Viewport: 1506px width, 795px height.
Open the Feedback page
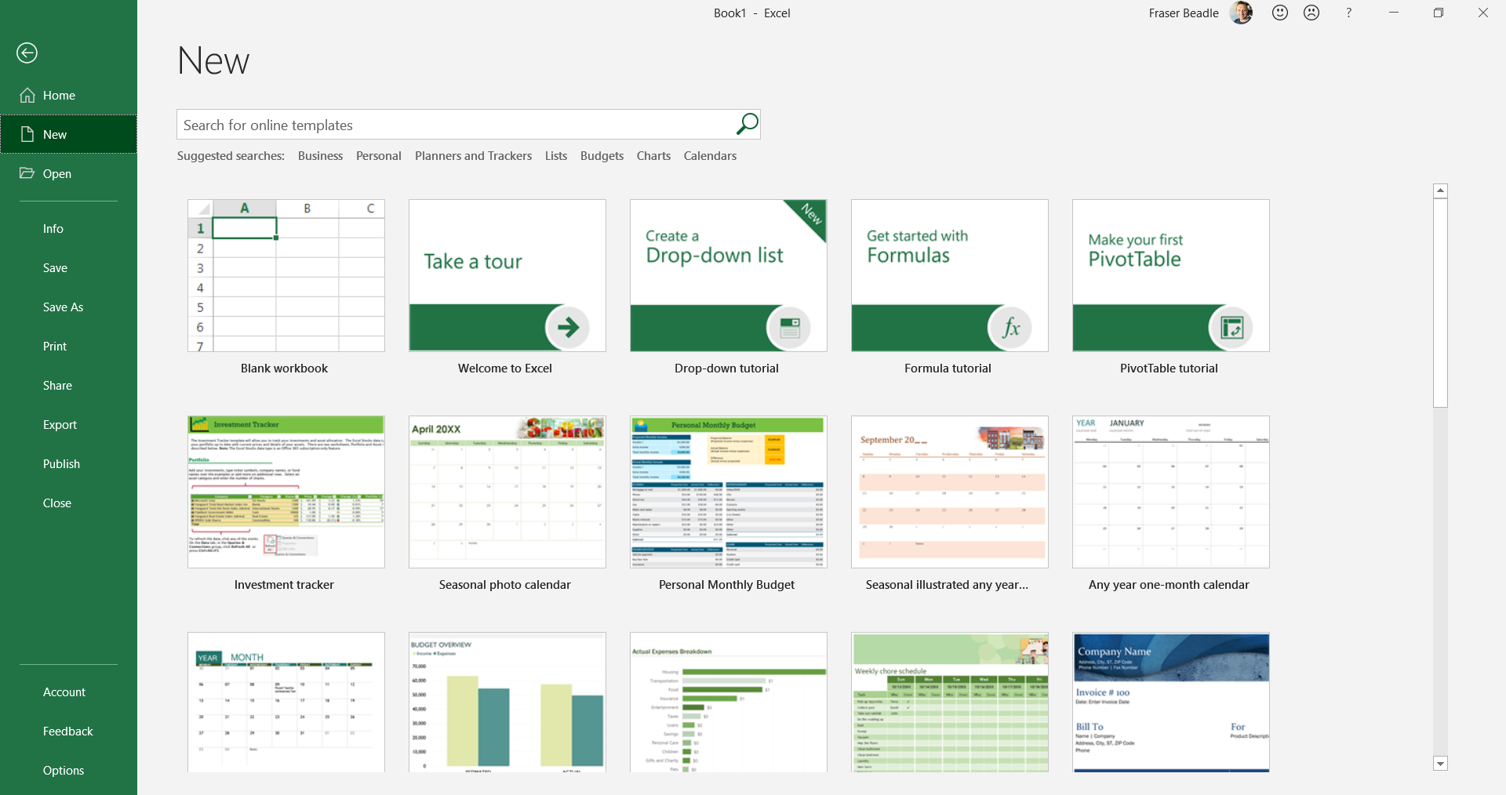68,731
